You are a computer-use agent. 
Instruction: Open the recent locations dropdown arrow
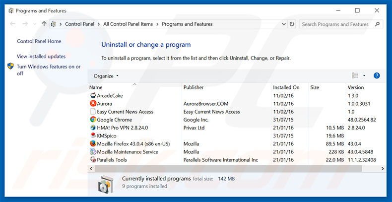click(35, 24)
